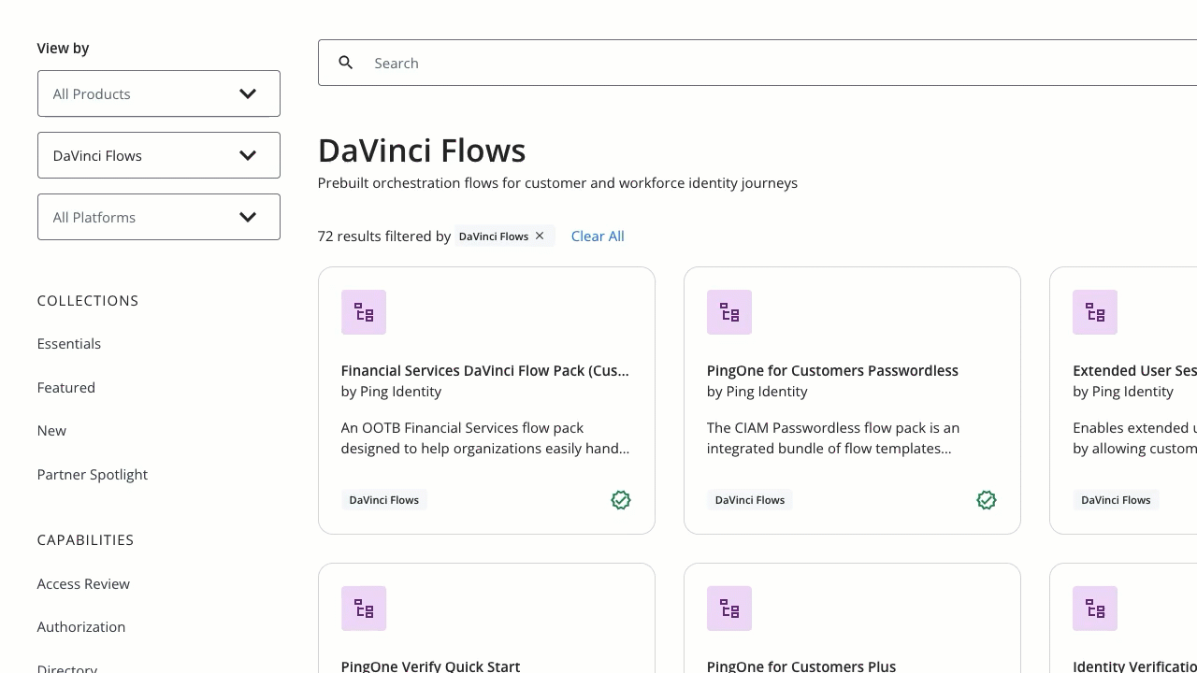
Task: Click the DaVinci Flows page heading
Action: [422, 150]
